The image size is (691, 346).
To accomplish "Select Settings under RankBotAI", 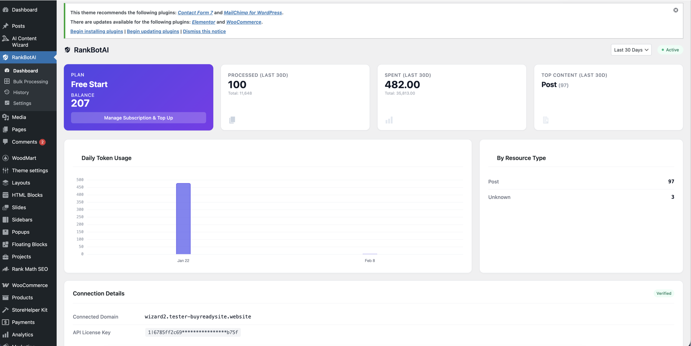I will 22,103.
